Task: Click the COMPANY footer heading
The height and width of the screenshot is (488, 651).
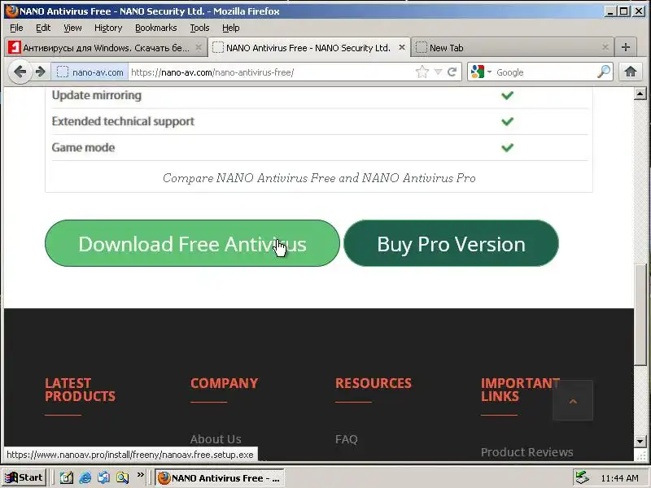Action: pyautogui.click(x=225, y=383)
